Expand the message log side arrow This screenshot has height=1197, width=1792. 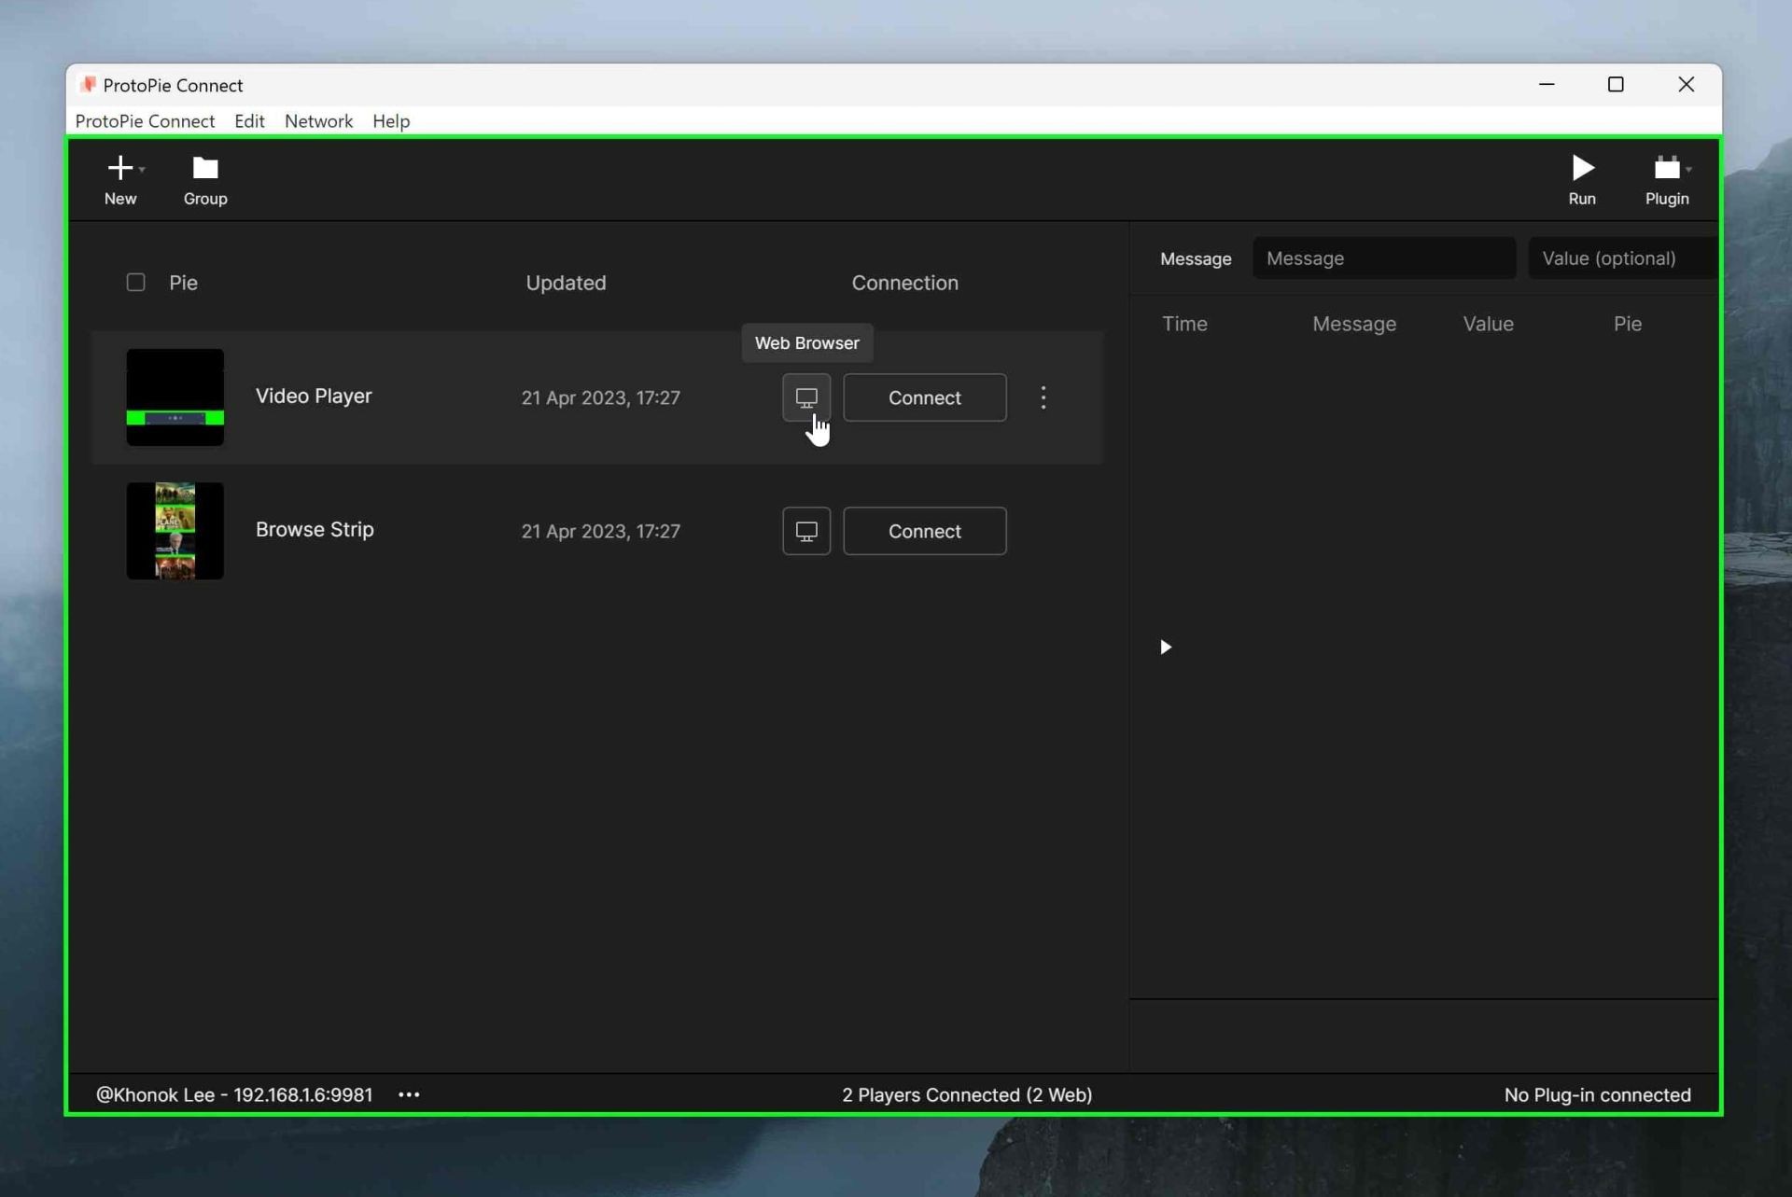1165,647
